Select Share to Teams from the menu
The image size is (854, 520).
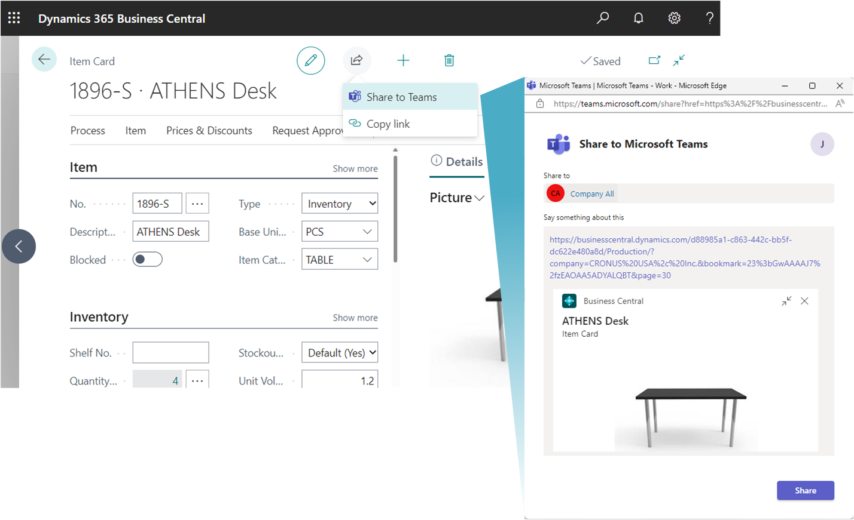coord(401,96)
